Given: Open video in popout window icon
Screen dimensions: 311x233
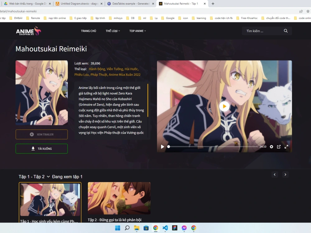Looking at the screenshot, I should [279, 147].
